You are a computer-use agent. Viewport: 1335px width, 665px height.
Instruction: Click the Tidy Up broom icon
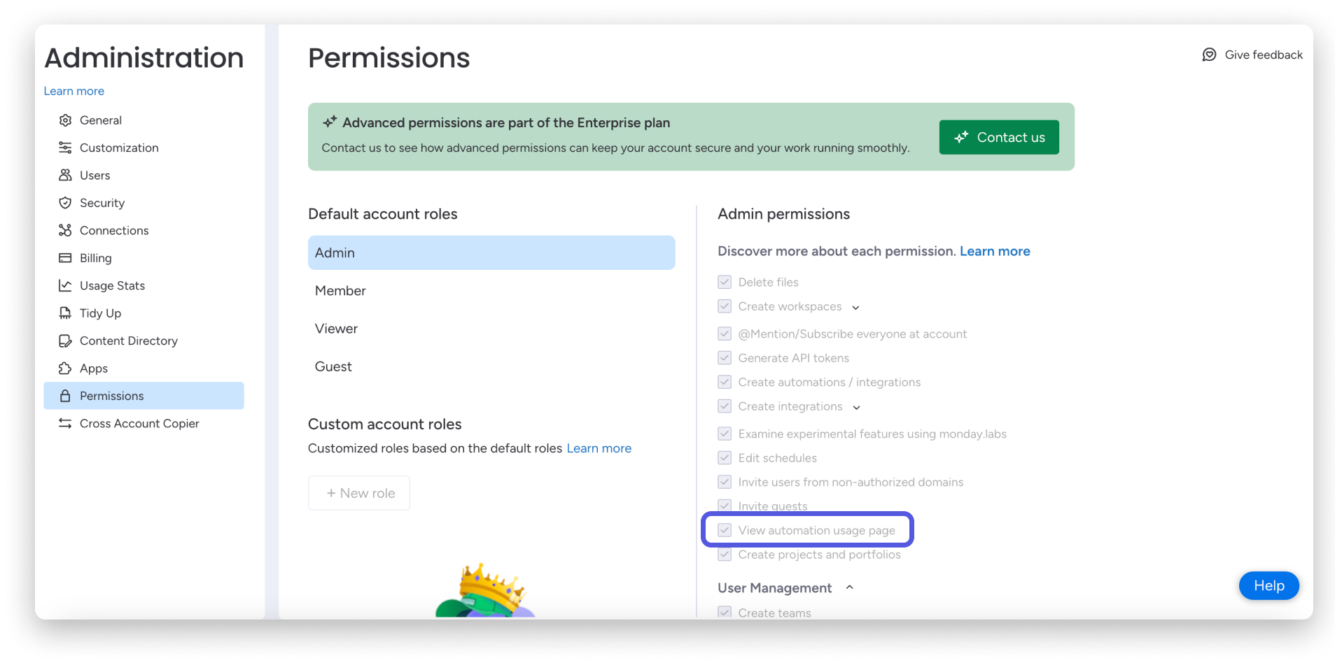point(65,313)
